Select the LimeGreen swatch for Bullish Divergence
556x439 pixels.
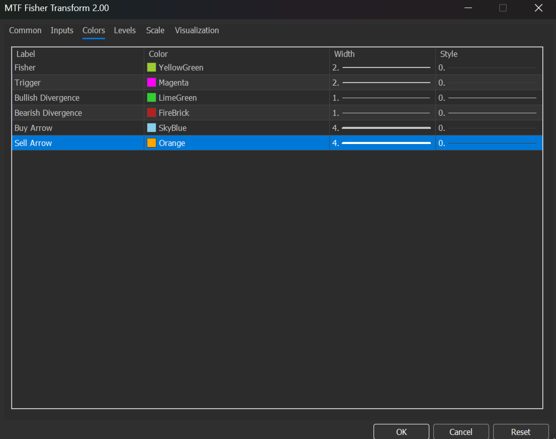(151, 97)
